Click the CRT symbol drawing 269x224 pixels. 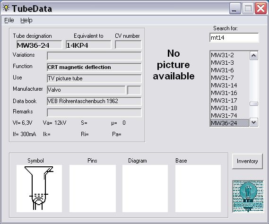[39, 189]
